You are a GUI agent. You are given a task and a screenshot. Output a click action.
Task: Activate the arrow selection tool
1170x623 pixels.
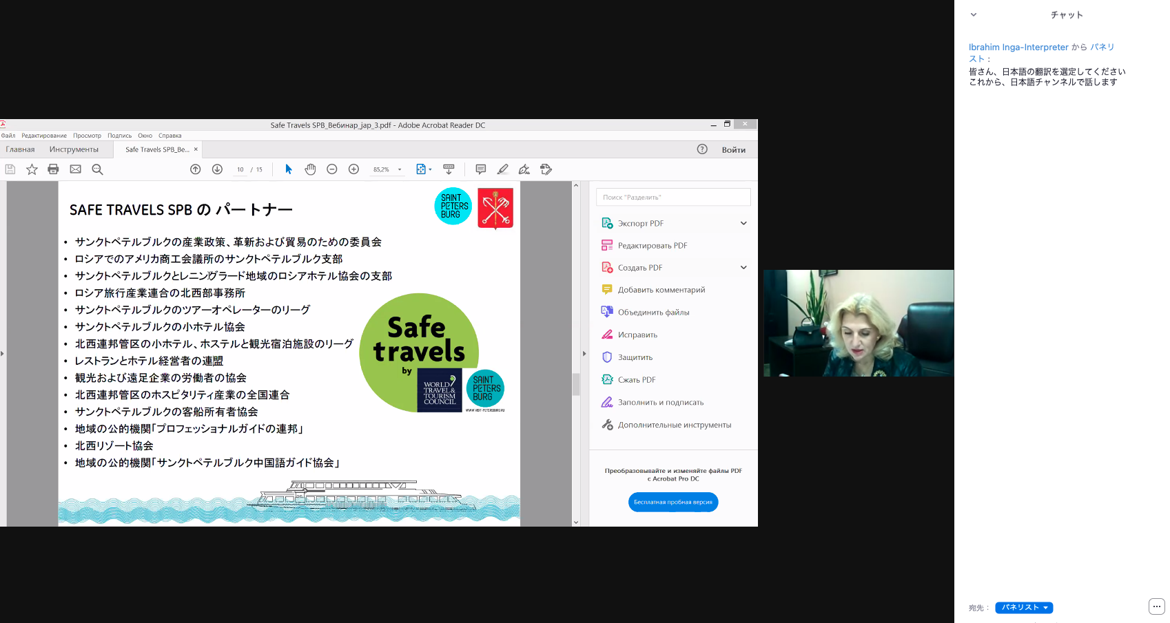click(289, 169)
